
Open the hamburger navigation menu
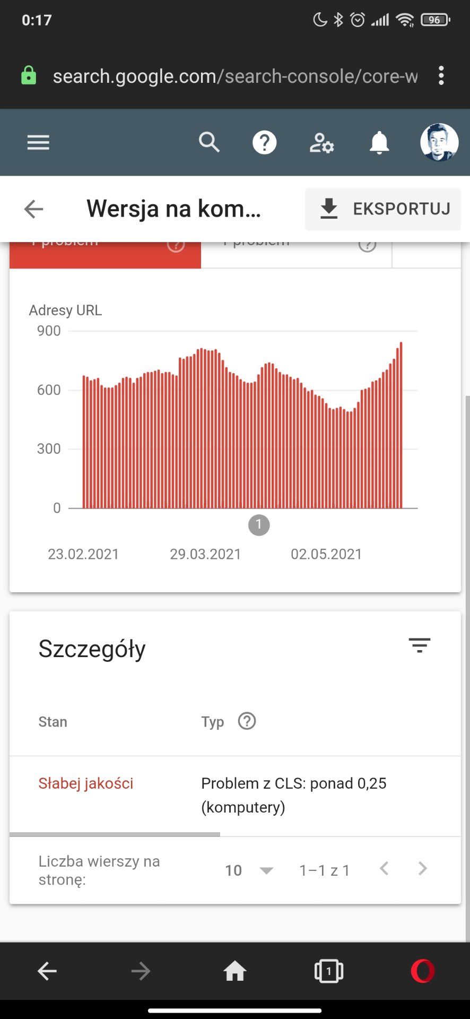click(x=38, y=142)
